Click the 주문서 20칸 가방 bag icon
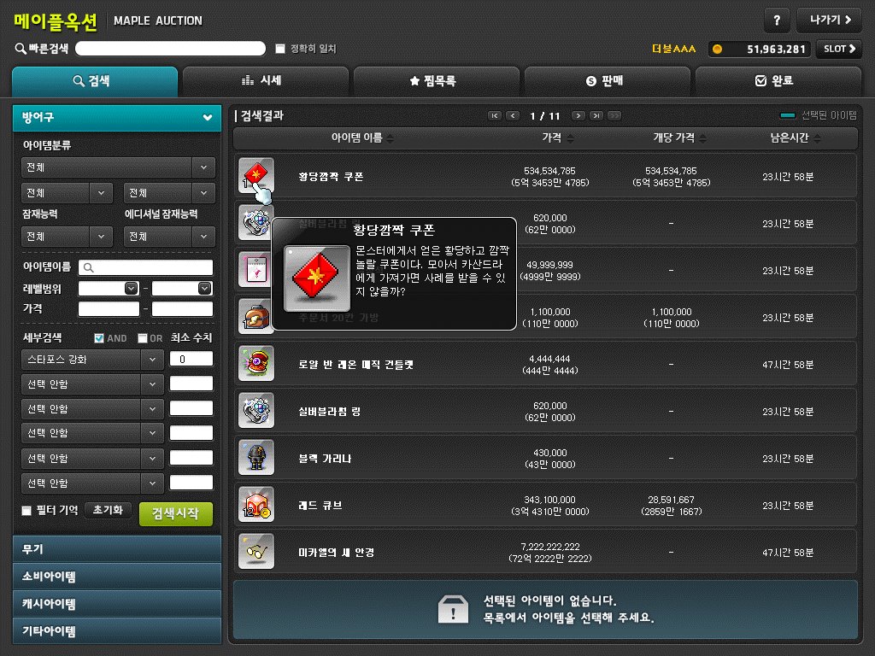Viewport: 875px width, 656px height. [x=256, y=316]
